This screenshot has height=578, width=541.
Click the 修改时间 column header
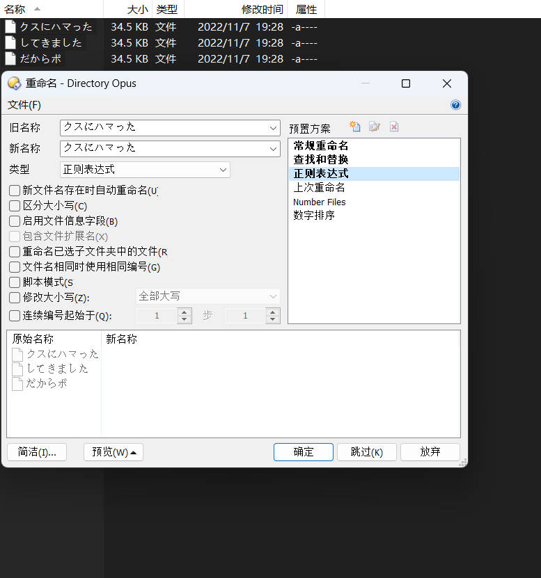click(262, 9)
